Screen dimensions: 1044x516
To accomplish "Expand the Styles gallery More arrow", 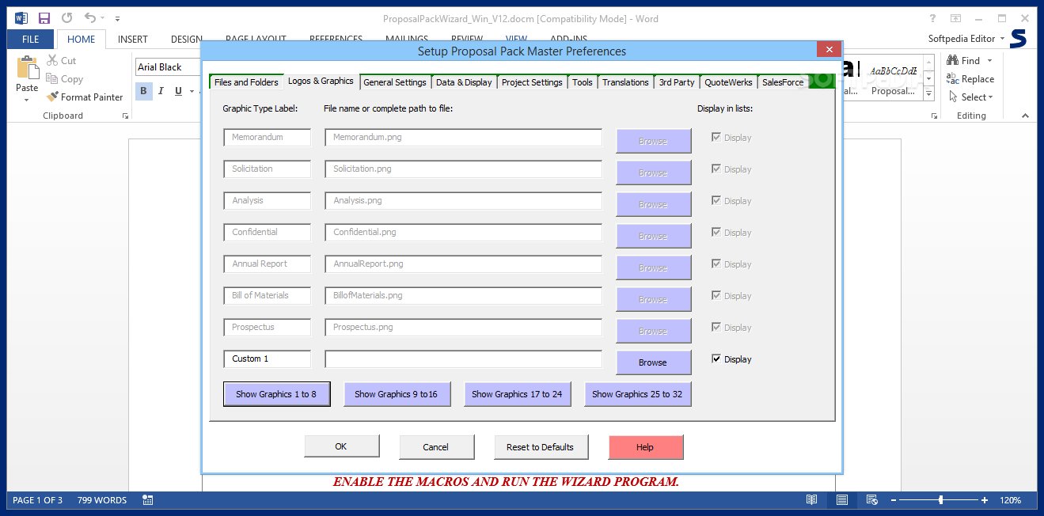I will pyautogui.click(x=928, y=93).
